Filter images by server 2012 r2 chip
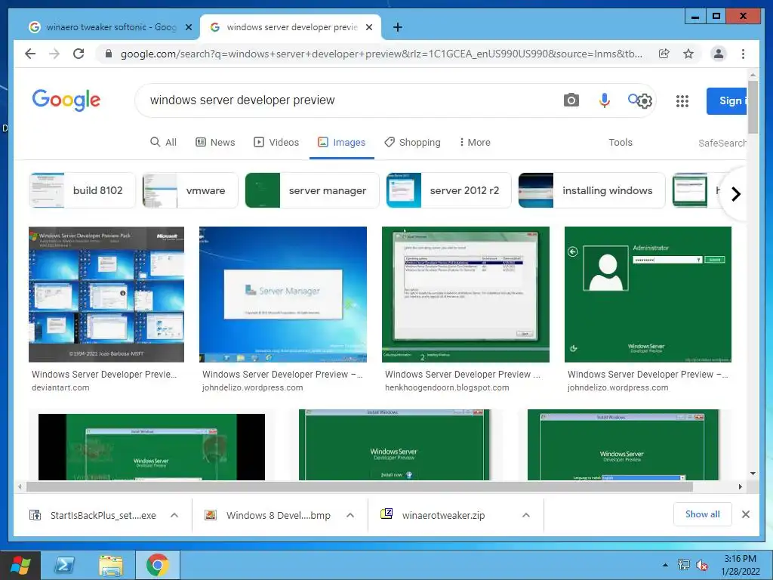 (448, 190)
